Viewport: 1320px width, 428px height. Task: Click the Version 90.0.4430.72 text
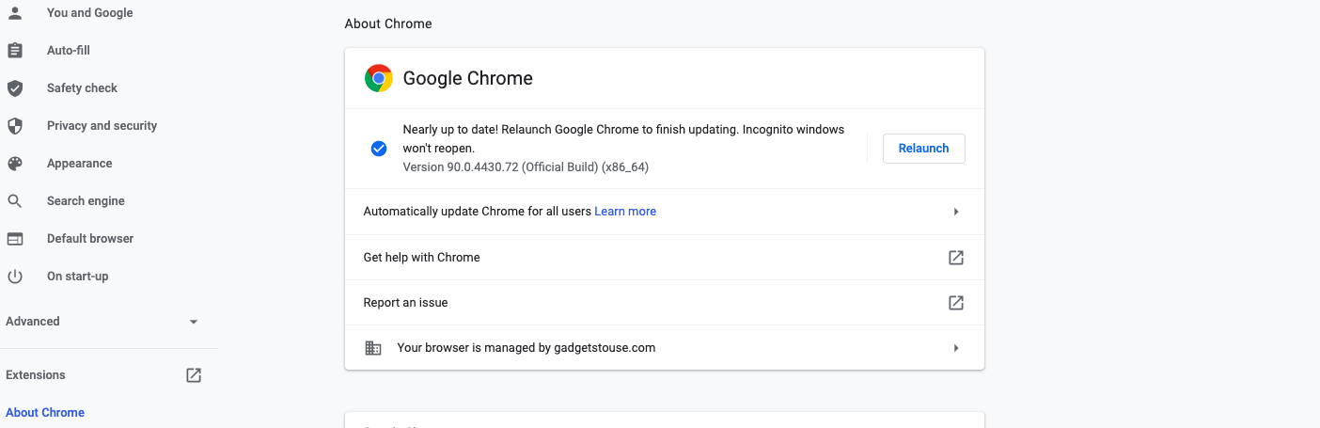pos(526,167)
